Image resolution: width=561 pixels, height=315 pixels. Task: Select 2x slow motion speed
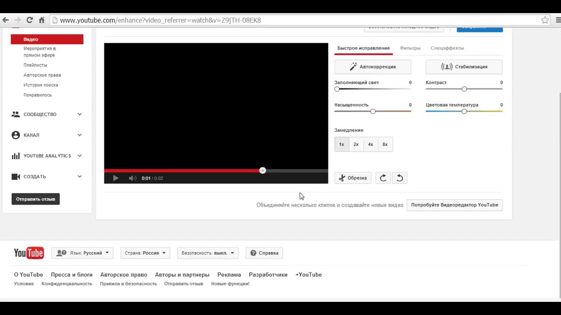point(356,144)
